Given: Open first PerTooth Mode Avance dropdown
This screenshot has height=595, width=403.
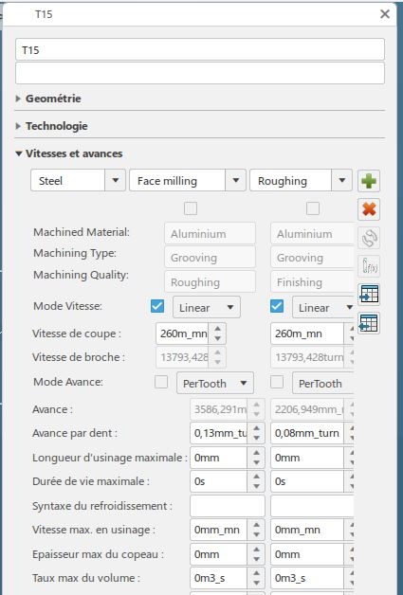Looking at the screenshot, I should (x=215, y=384).
